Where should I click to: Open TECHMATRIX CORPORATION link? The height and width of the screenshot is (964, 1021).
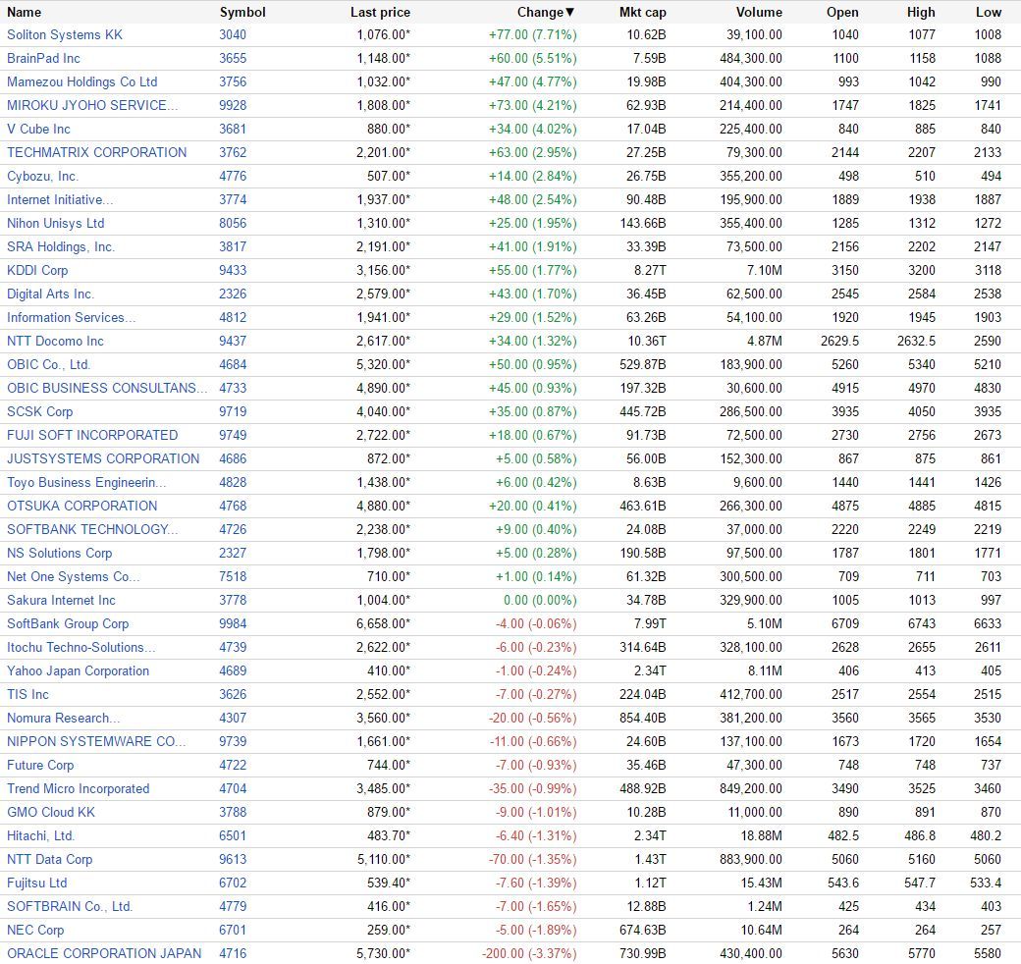96,152
